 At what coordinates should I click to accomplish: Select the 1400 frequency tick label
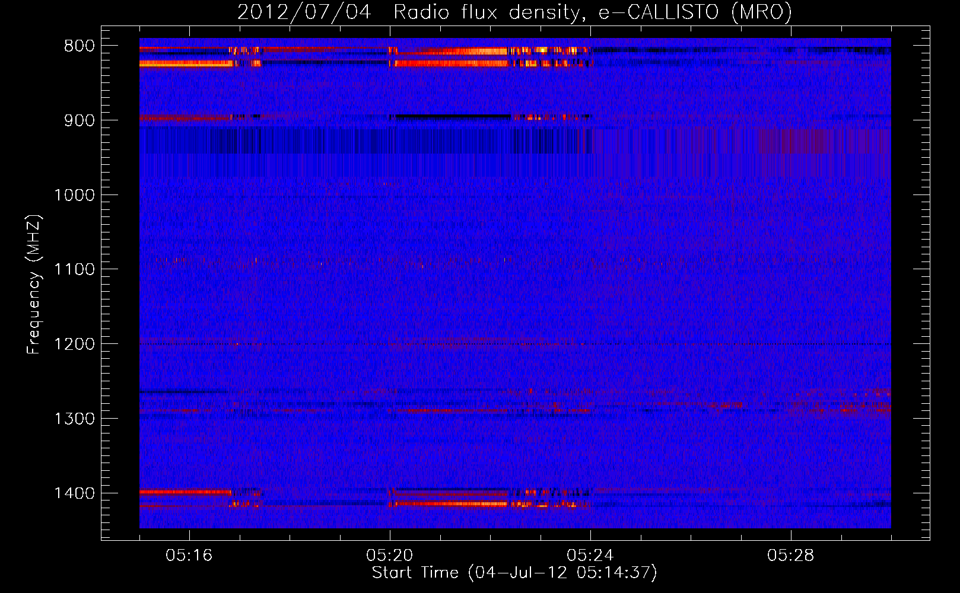pos(74,493)
